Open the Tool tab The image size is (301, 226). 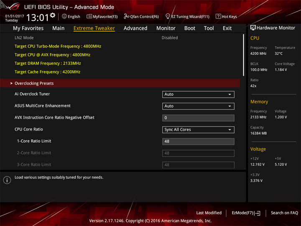(209, 28)
